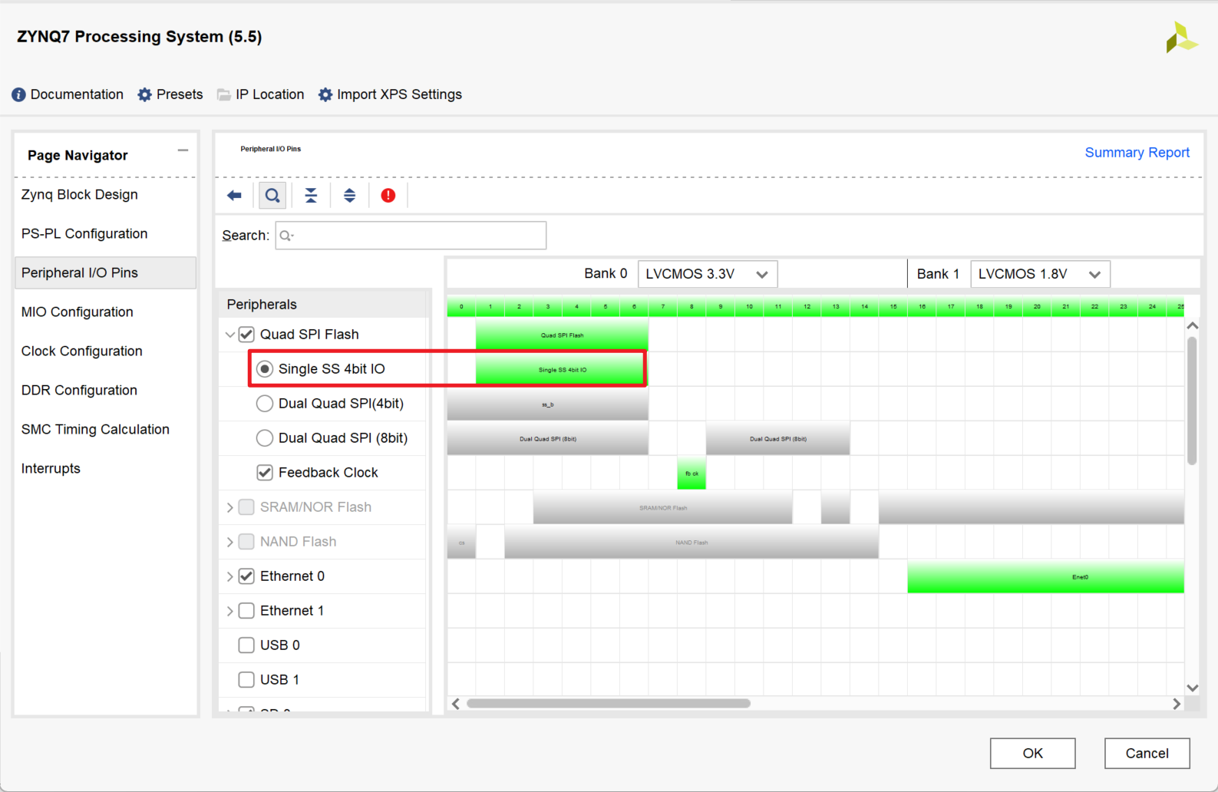Expand the SRAM/NOR Flash tree node
The width and height of the screenshot is (1218, 792).
229,507
